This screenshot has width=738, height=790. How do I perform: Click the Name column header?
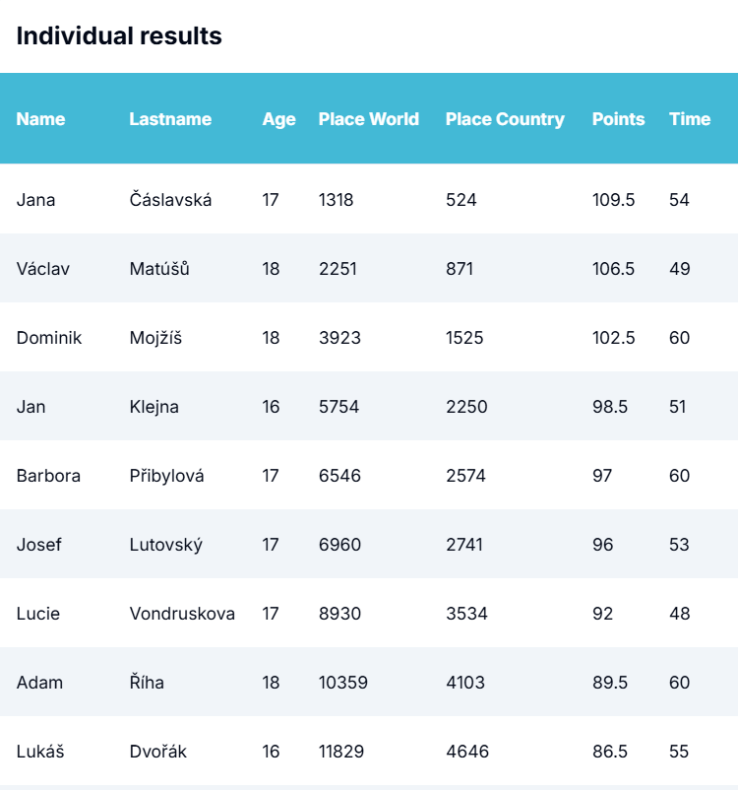40,119
